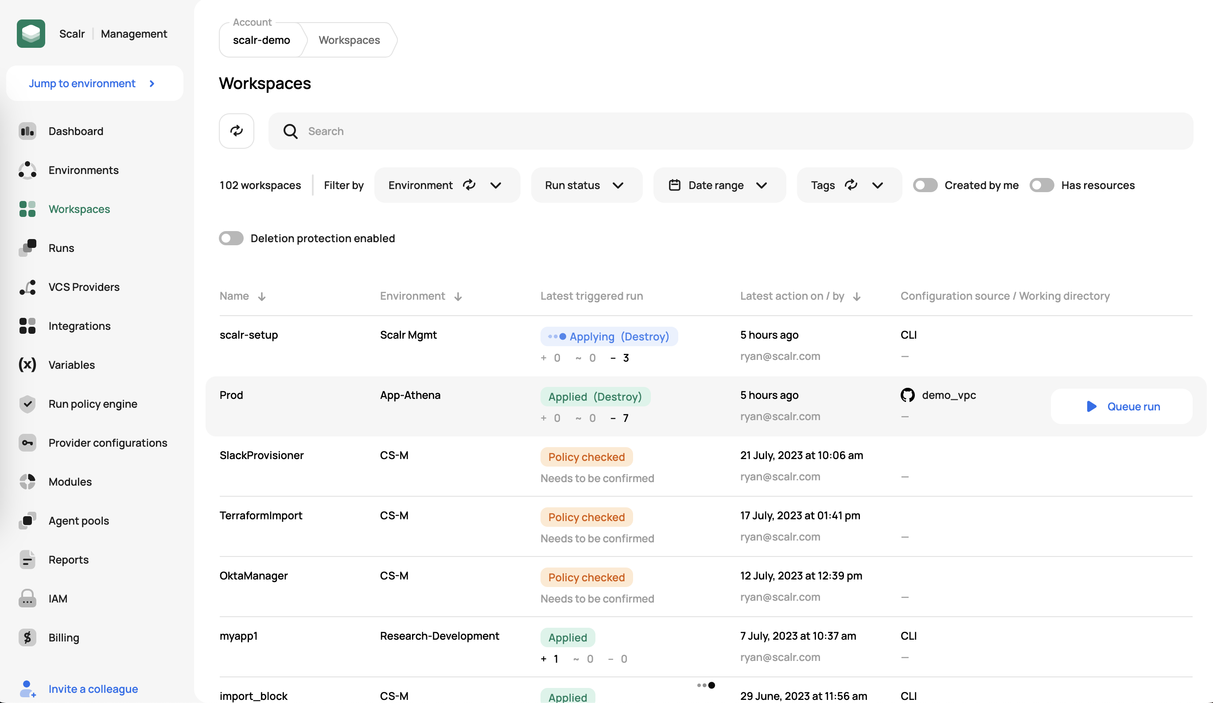1213x703 pixels.
Task: Open the Billing dollar icon
Action: [x=27, y=637]
